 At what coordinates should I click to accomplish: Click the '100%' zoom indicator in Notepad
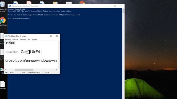pos(24,73)
